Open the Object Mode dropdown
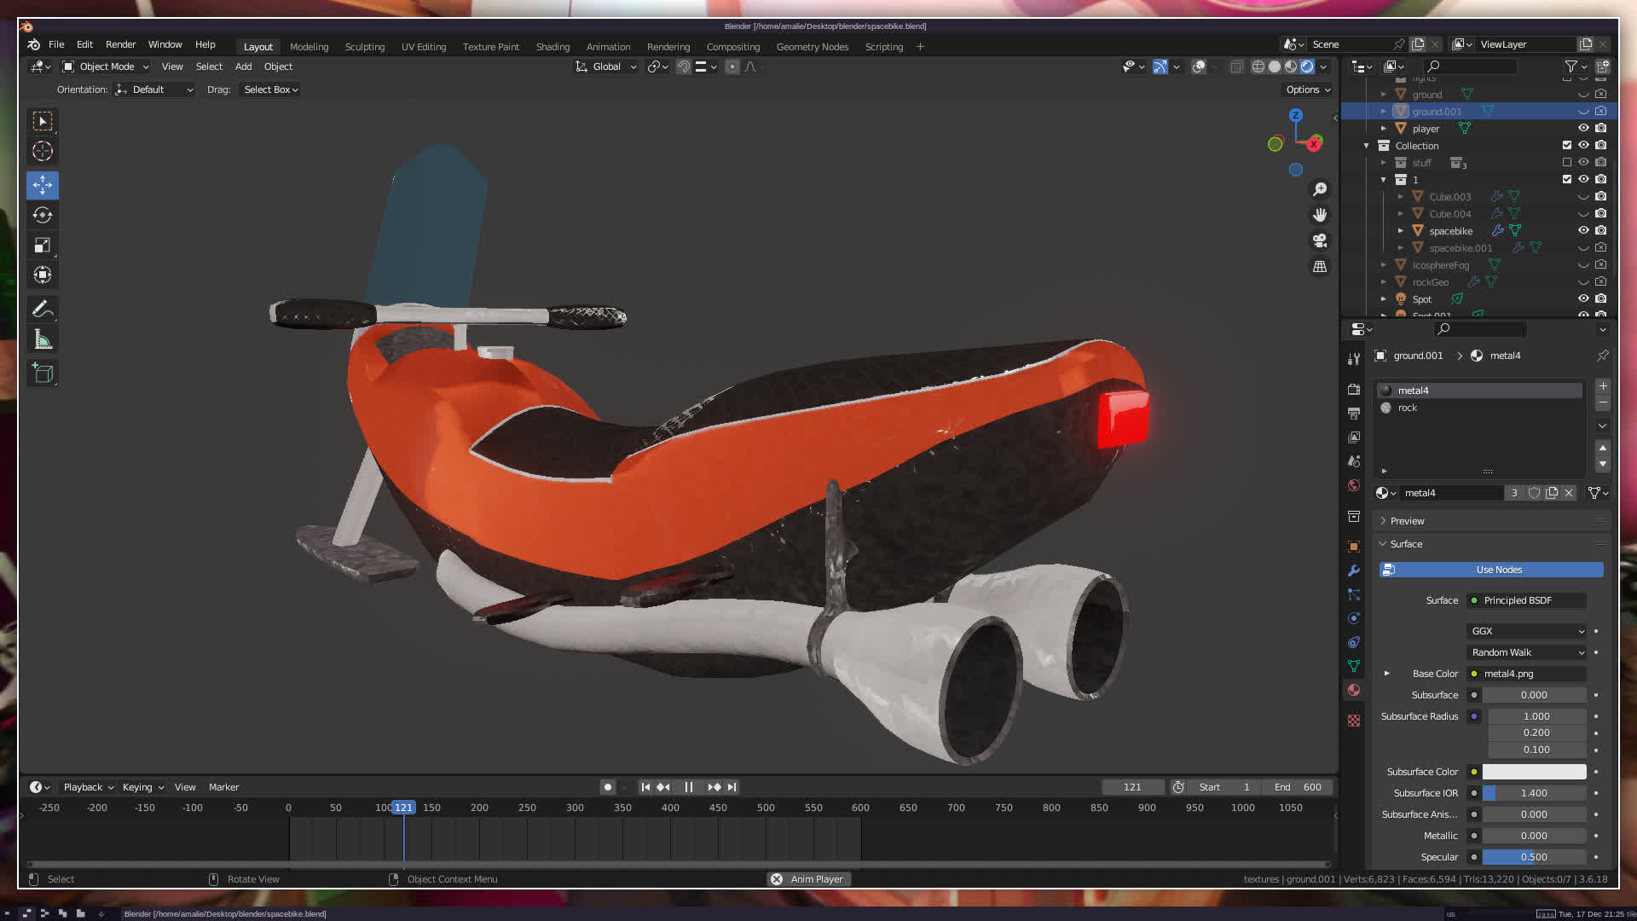The height and width of the screenshot is (921, 1637). (106, 67)
